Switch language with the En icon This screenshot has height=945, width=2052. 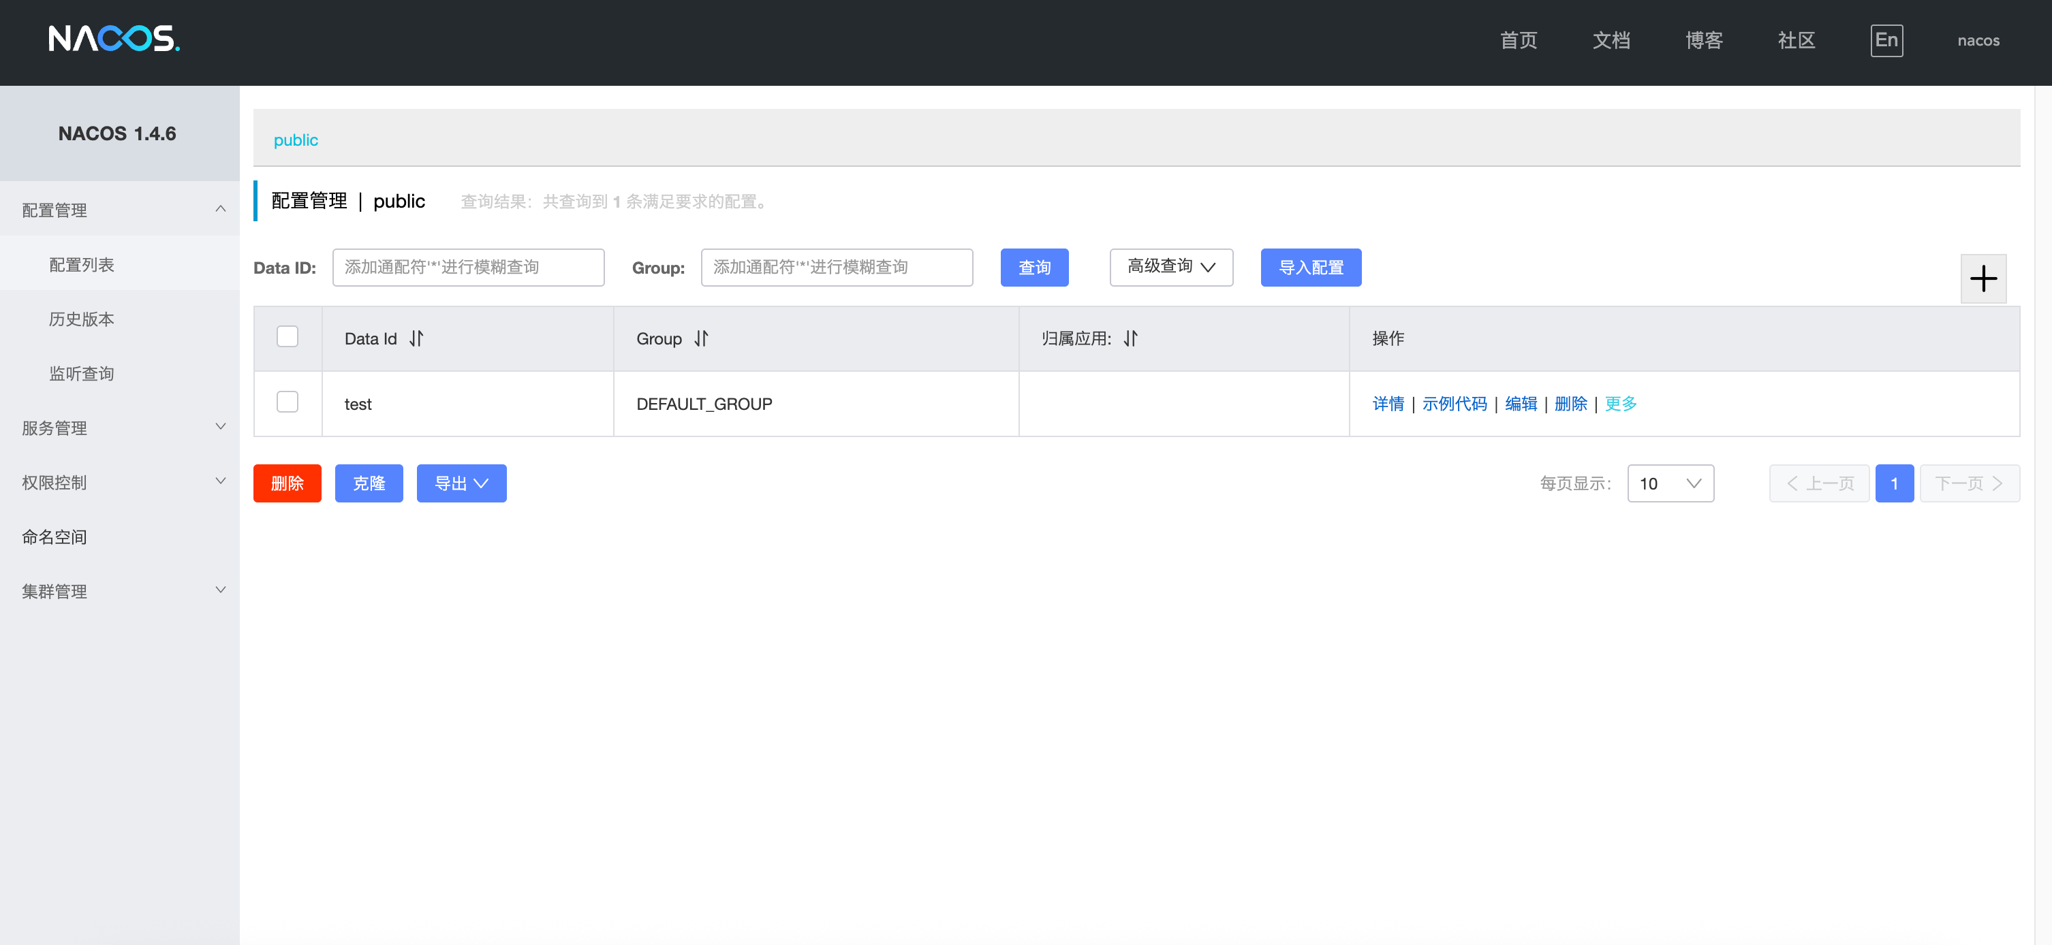pos(1886,39)
